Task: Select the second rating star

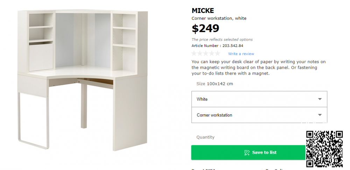Action: coord(200,54)
